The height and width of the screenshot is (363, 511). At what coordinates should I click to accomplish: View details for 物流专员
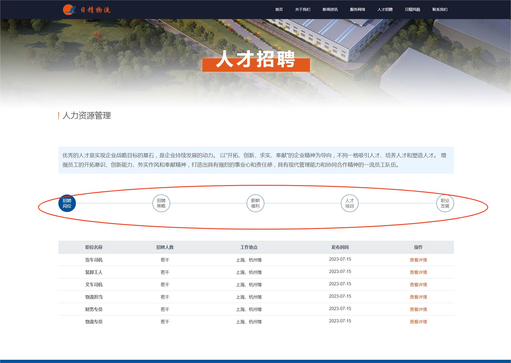(418, 322)
